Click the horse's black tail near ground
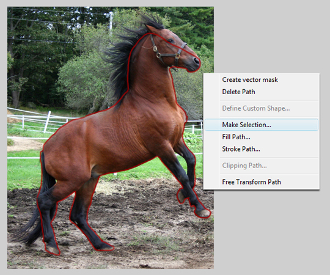This screenshot has width=330, height=275. pyautogui.click(x=32, y=229)
